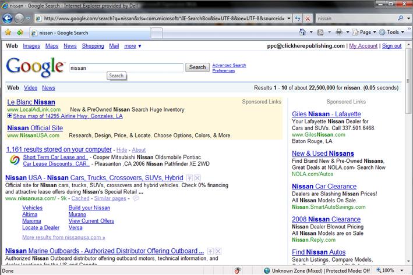The width and height of the screenshot is (413, 275).
Task: Open the Mail link
Action: coord(114,46)
